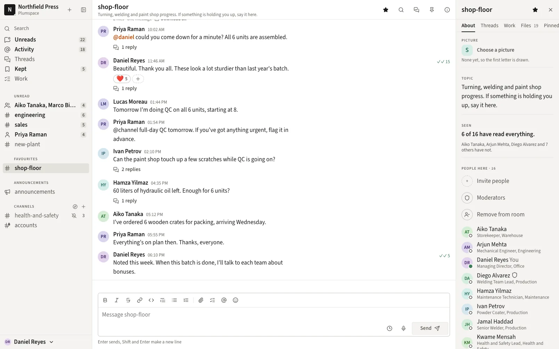Viewport: 559px width, 349px height.
Task: Add a reaction to Daniel's 11:46 message
Action: tap(138, 79)
